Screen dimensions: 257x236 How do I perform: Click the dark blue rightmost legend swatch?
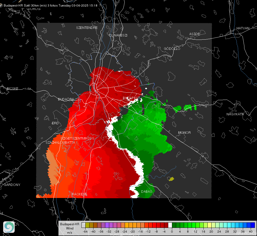pos(253,225)
